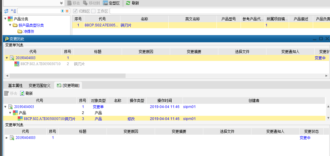Image resolution: width=330 pixels, height=156 pixels.
Task: Click the 产品 node grid icon in 变更明细
Action: coord(15,113)
